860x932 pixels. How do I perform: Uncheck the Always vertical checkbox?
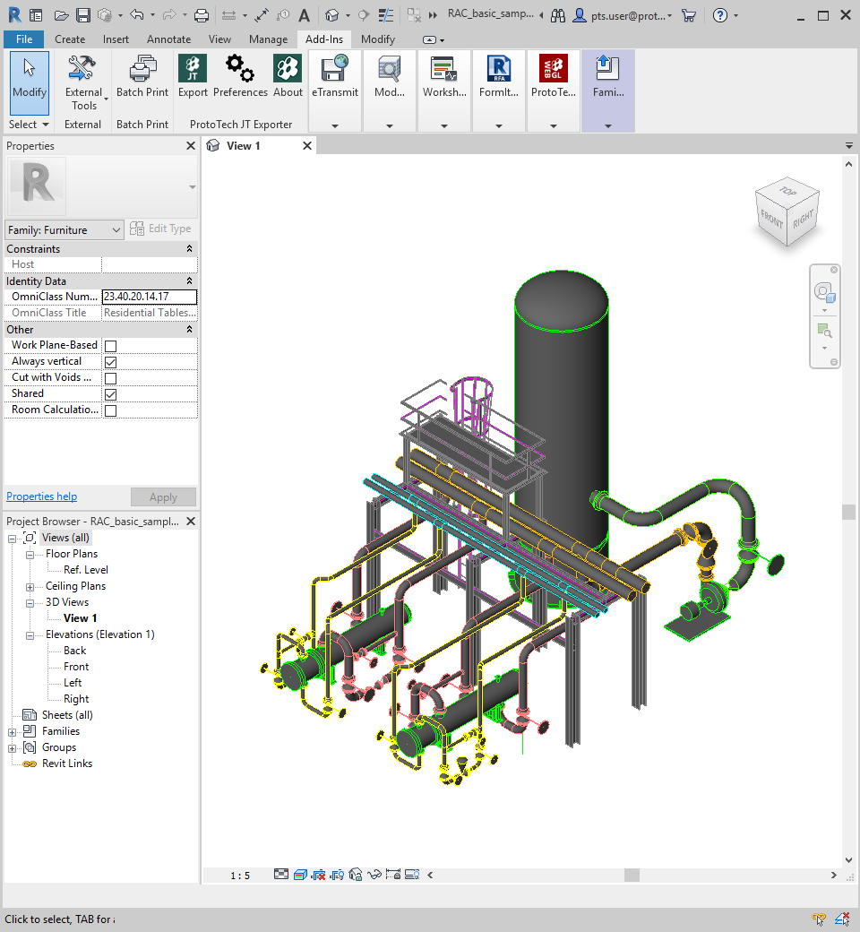111,362
